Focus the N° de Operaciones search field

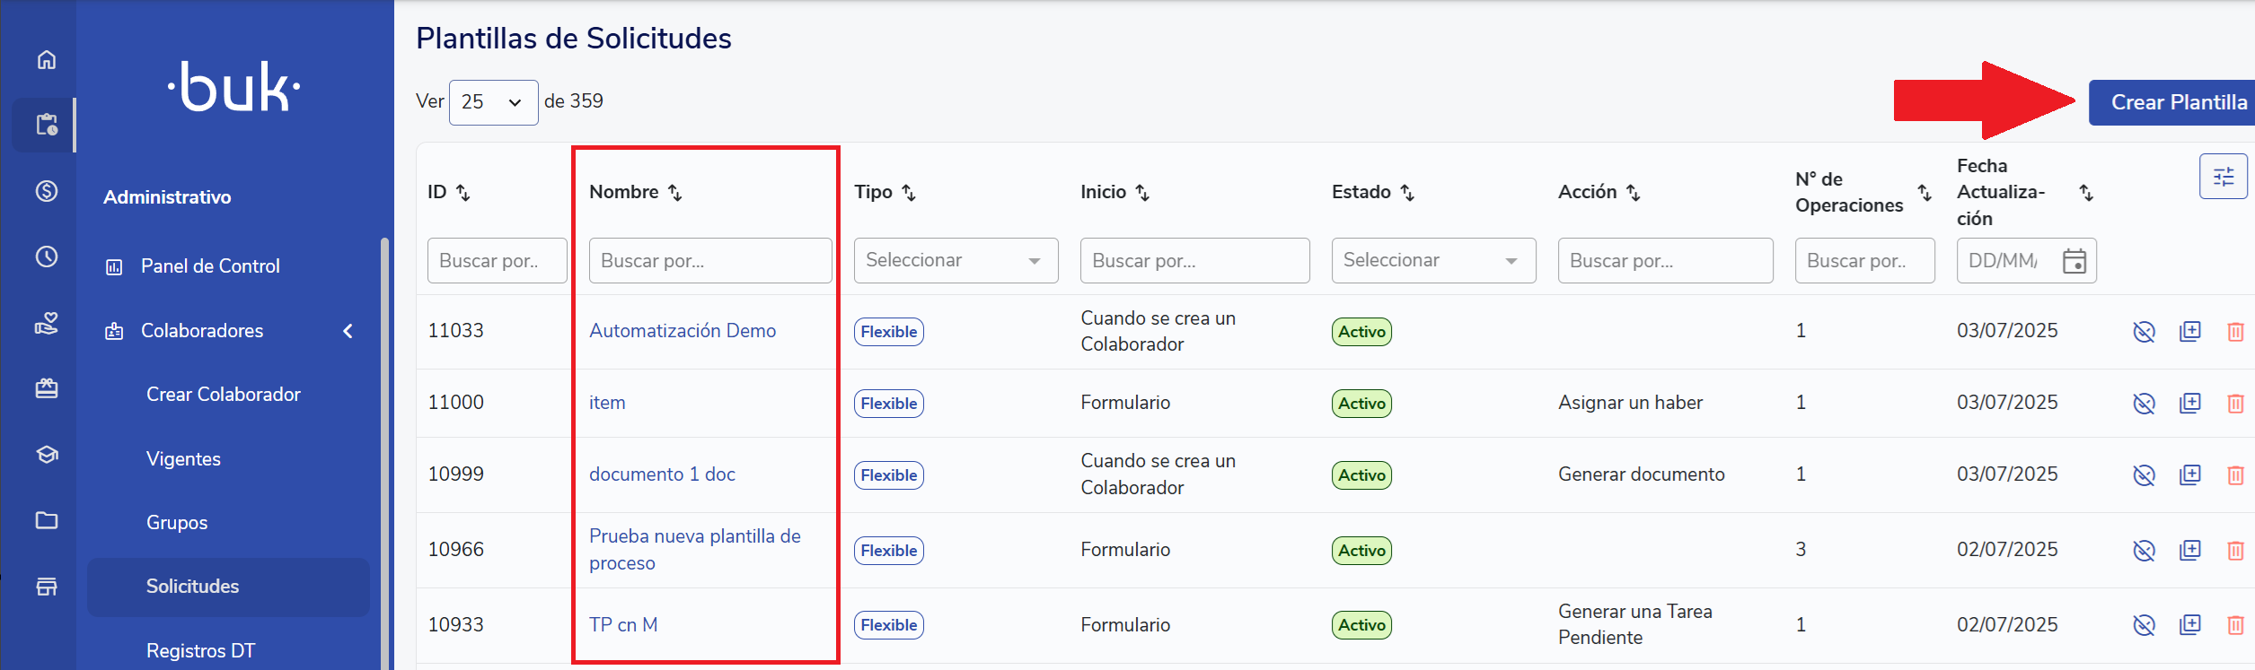(1865, 261)
